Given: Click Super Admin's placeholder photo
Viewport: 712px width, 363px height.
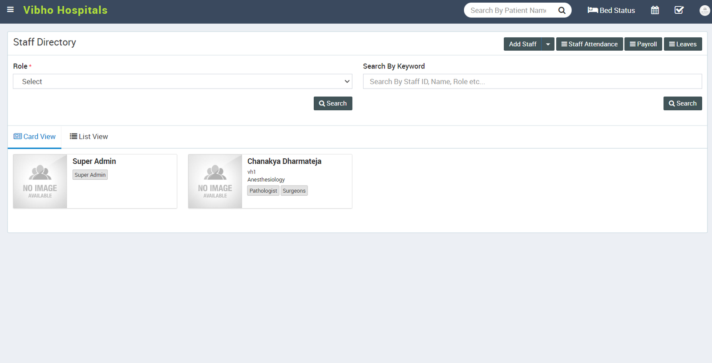Looking at the screenshot, I should click(40, 181).
